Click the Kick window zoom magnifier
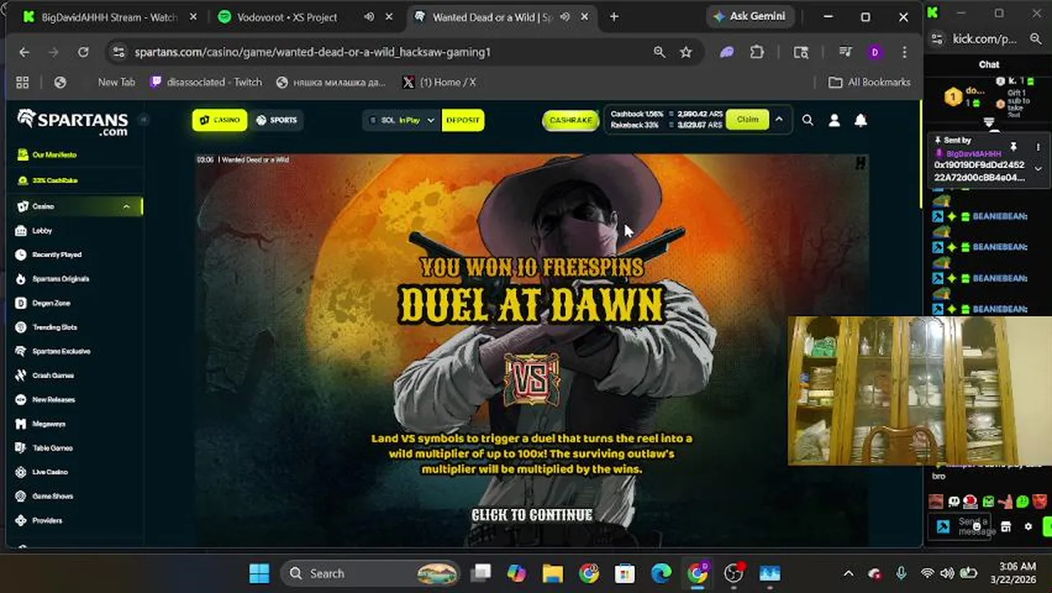The width and height of the screenshot is (1052, 593). tap(1036, 39)
